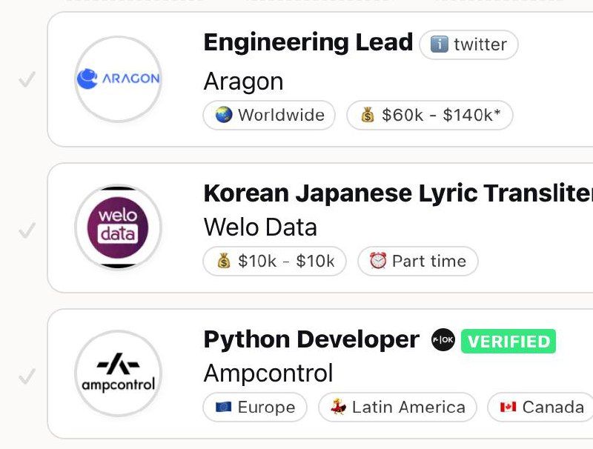593x449 pixels.
Task: Filter by the Worldwide location tag
Action: (269, 115)
